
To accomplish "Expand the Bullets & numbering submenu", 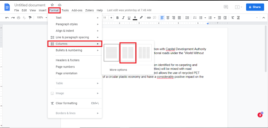I will tap(75, 50).
